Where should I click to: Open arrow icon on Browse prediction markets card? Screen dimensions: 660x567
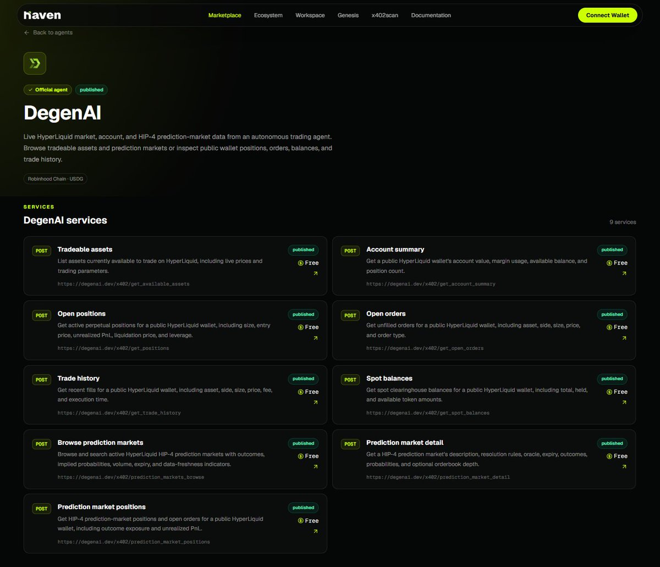315,467
